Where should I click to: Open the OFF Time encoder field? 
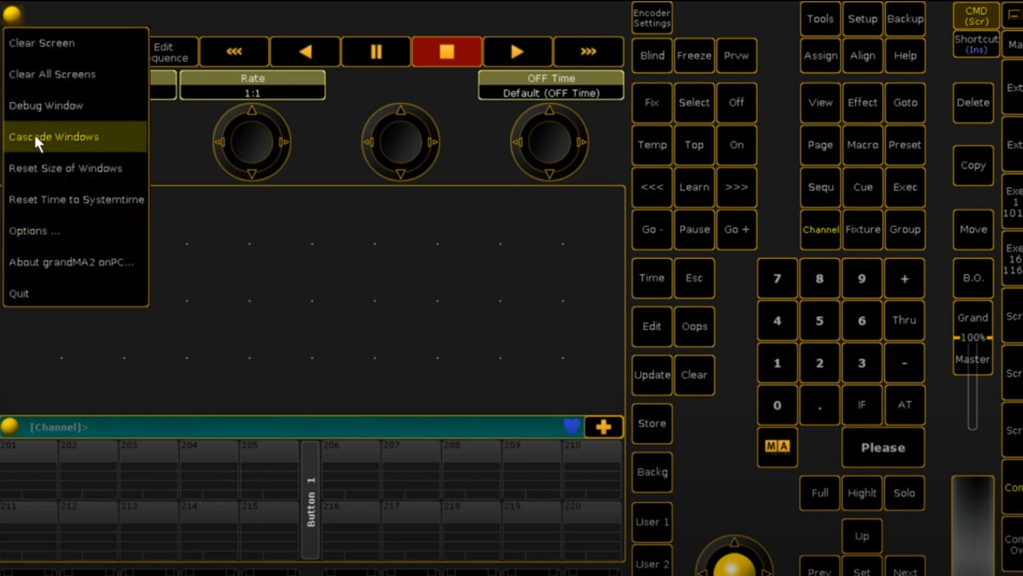550,85
